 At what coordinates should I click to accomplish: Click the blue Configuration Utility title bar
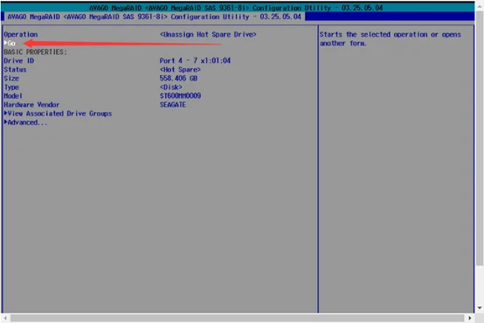238,17
